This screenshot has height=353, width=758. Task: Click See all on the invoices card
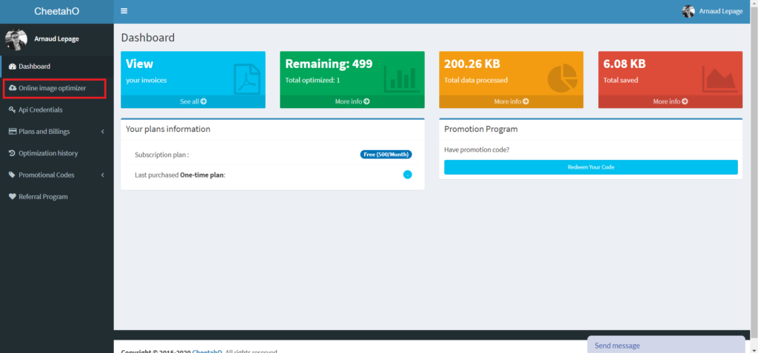193,101
